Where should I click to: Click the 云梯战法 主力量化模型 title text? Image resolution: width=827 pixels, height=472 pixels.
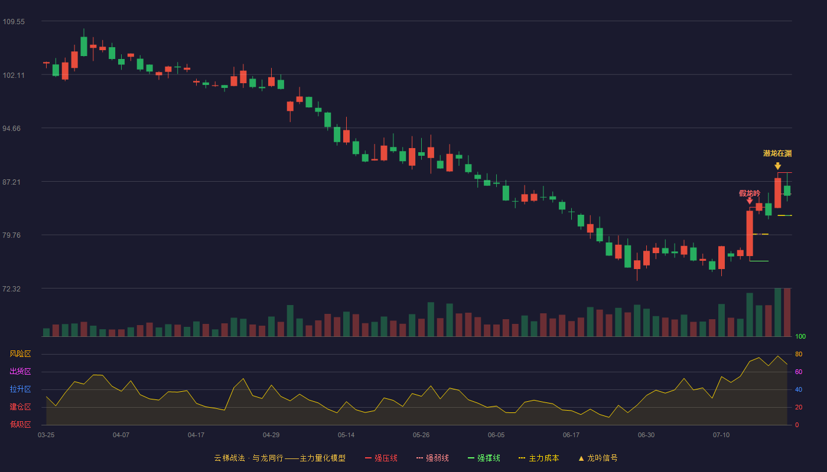(x=280, y=458)
